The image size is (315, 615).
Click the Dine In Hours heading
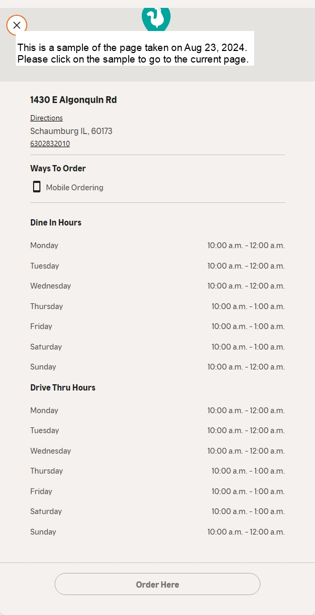click(x=56, y=222)
